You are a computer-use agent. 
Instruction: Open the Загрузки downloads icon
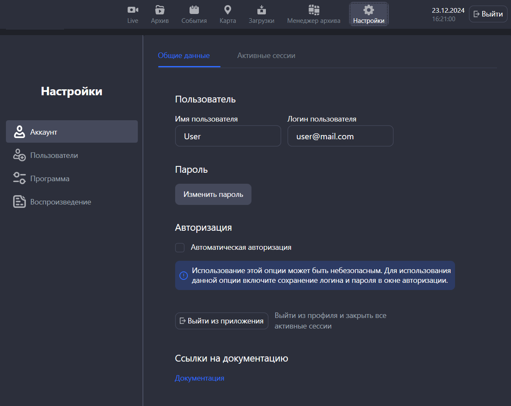pos(261,10)
